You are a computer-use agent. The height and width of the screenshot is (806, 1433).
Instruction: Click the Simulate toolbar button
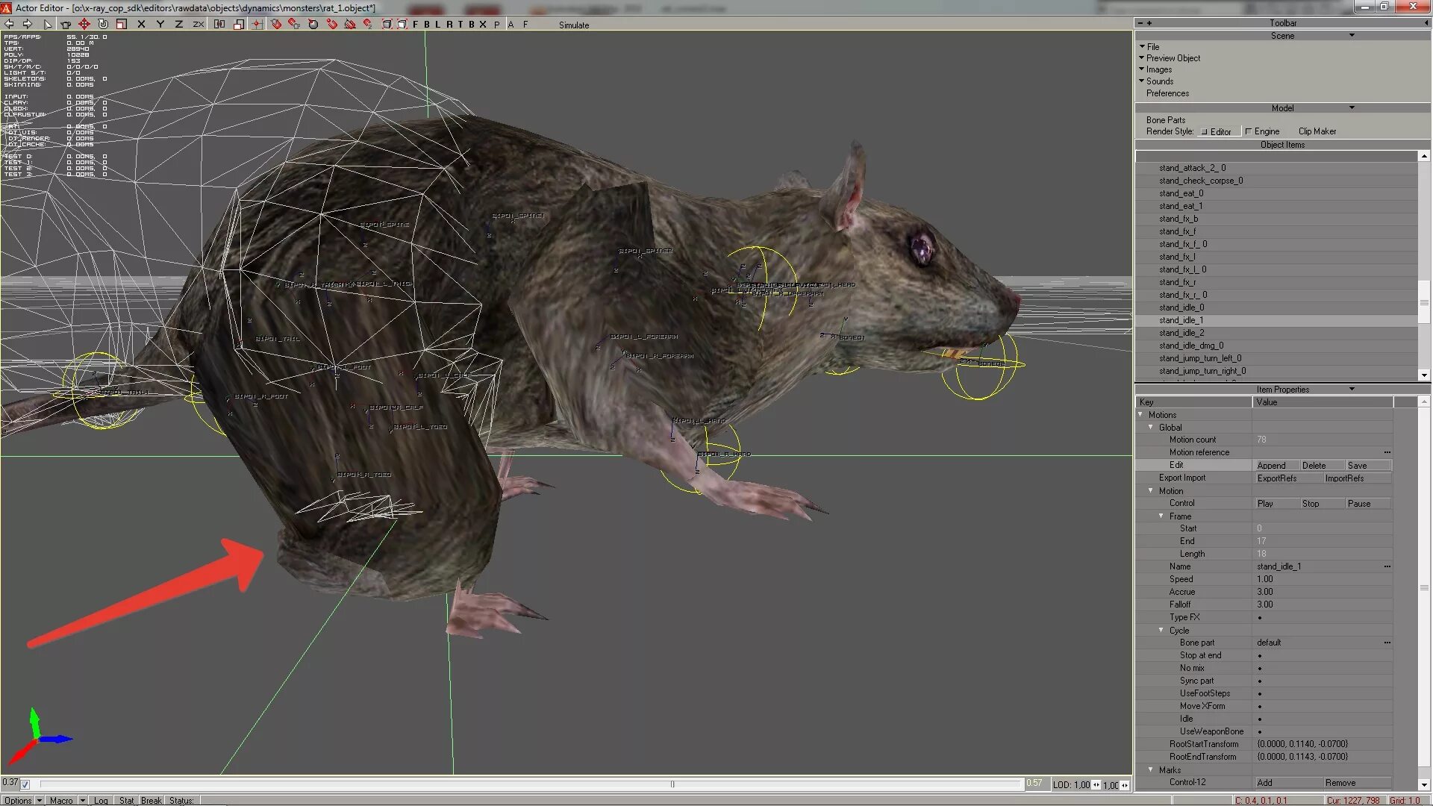pyautogui.click(x=573, y=25)
